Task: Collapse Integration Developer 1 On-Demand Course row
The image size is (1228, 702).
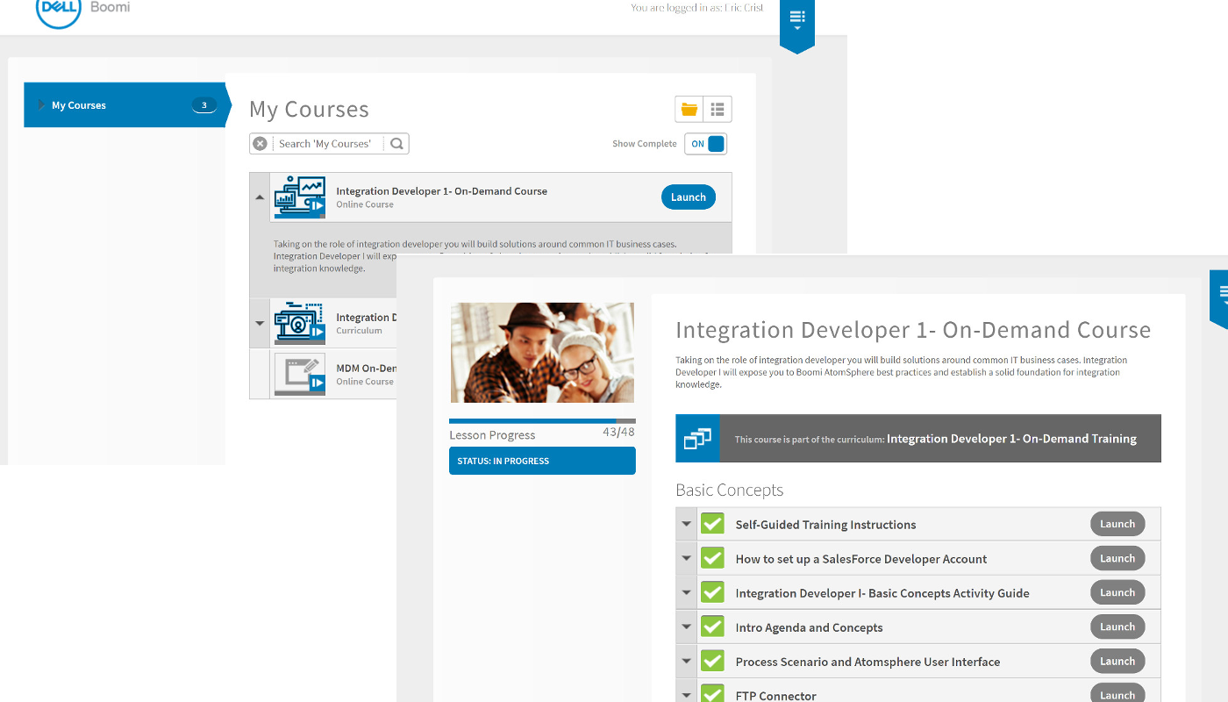Action: tap(260, 197)
